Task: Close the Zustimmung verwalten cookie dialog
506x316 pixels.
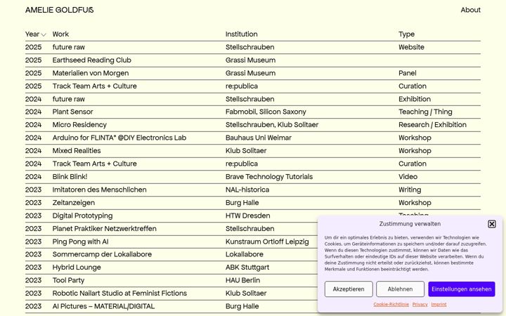Action: (491, 224)
